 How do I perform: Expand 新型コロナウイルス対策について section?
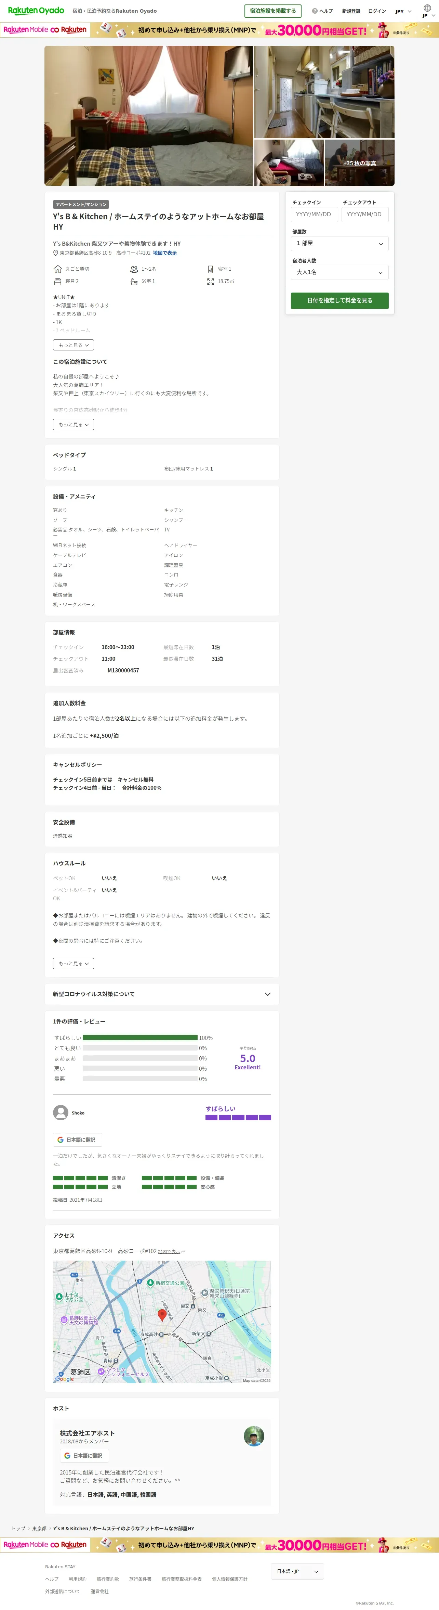click(x=162, y=994)
